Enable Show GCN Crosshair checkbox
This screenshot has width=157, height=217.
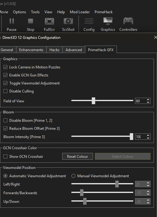(6, 157)
